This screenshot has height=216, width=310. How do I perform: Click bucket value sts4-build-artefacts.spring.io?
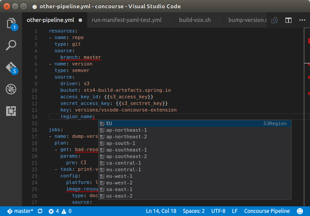click(x=127, y=90)
